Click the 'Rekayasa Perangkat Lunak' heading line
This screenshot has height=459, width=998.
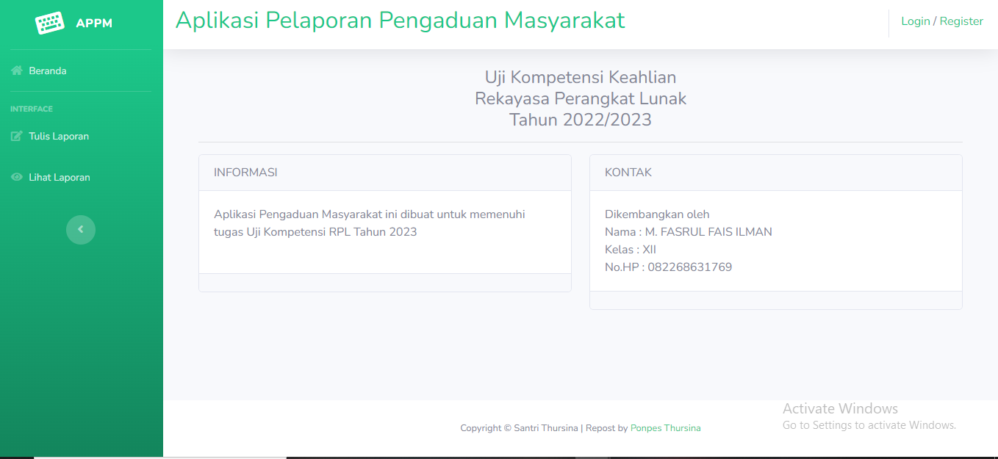coord(580,98)
